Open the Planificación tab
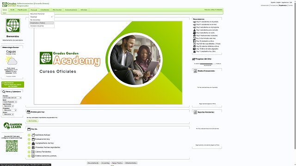296x166 pixels. coord(22,10)
